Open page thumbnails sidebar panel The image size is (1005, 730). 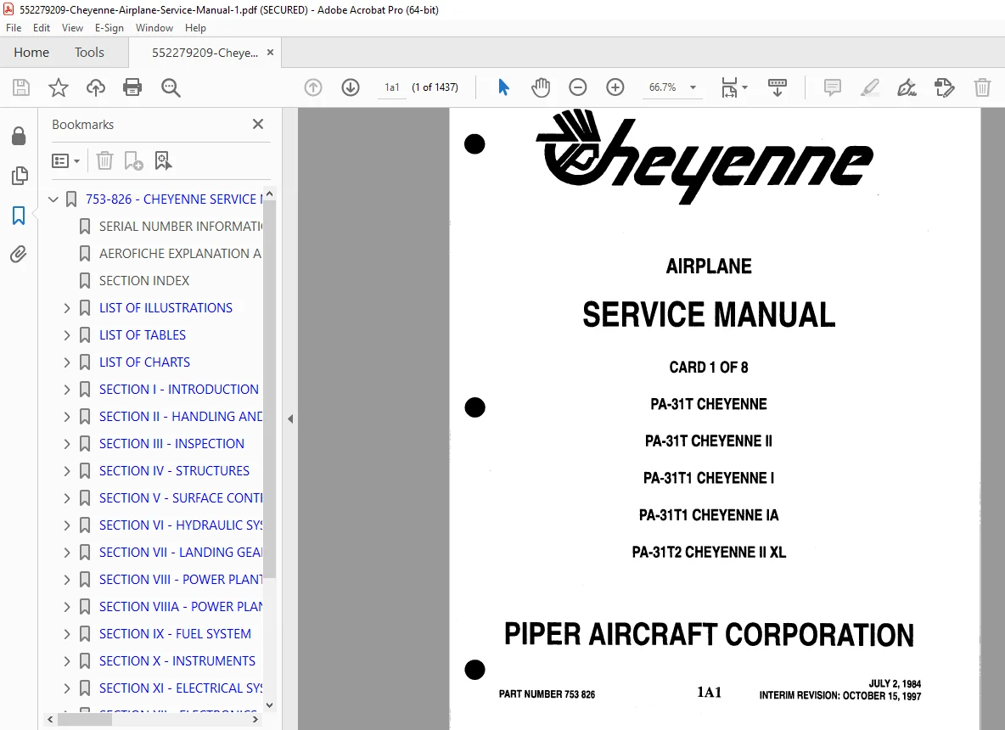click(20, 176)
